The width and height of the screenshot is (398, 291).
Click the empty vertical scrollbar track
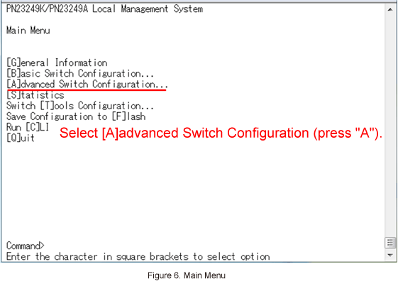[x=390, y=126]
